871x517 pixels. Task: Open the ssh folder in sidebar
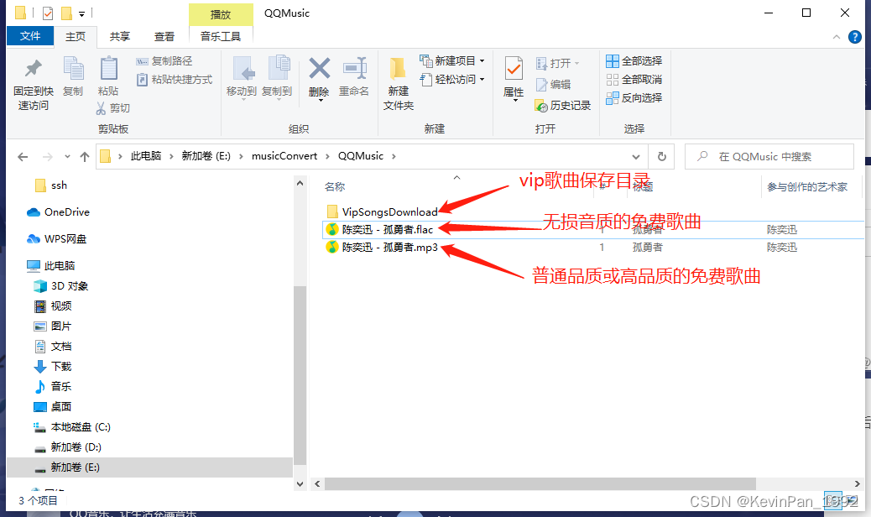[x=50, y=185]
